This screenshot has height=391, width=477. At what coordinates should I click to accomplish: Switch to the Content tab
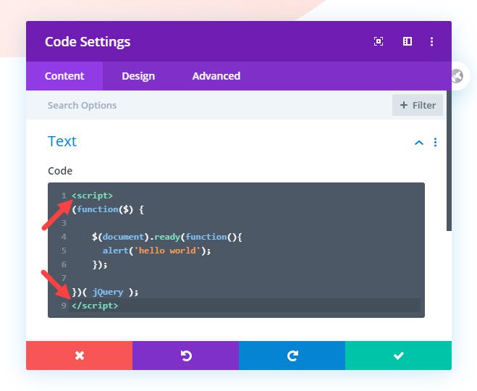tap(64, 76)
